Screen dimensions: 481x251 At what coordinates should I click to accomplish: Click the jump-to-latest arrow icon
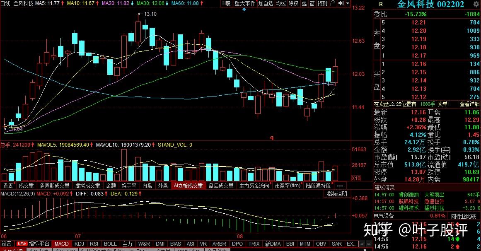point(341,3)
